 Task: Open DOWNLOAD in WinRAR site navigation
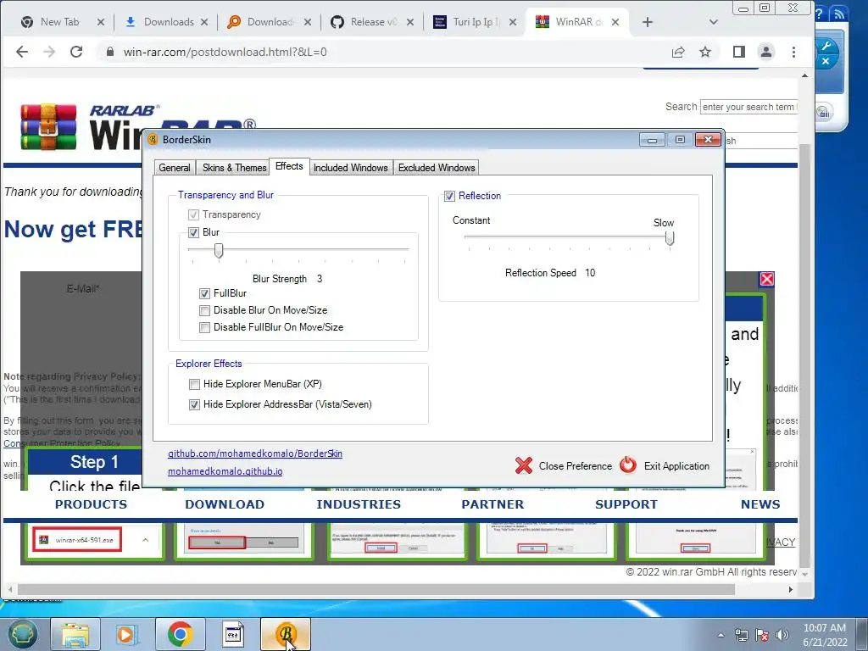tap(225, 504)
